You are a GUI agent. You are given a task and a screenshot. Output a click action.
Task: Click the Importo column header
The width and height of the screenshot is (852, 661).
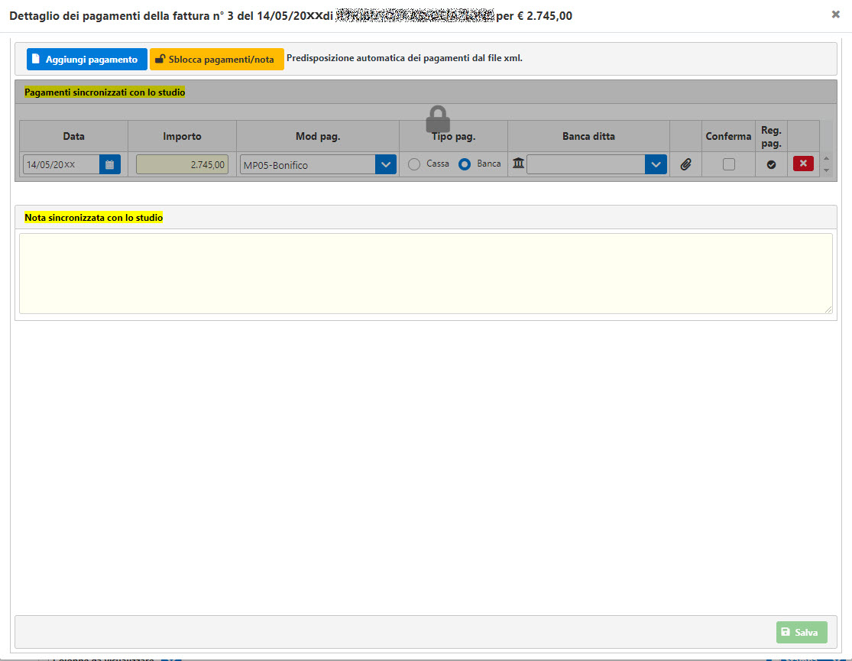point(182,137)
